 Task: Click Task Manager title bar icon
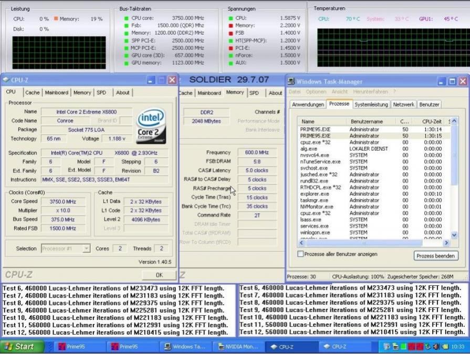click(x=291, y=81)
